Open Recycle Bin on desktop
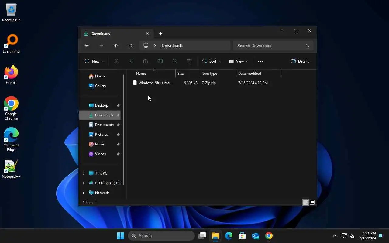 (11, 13)
